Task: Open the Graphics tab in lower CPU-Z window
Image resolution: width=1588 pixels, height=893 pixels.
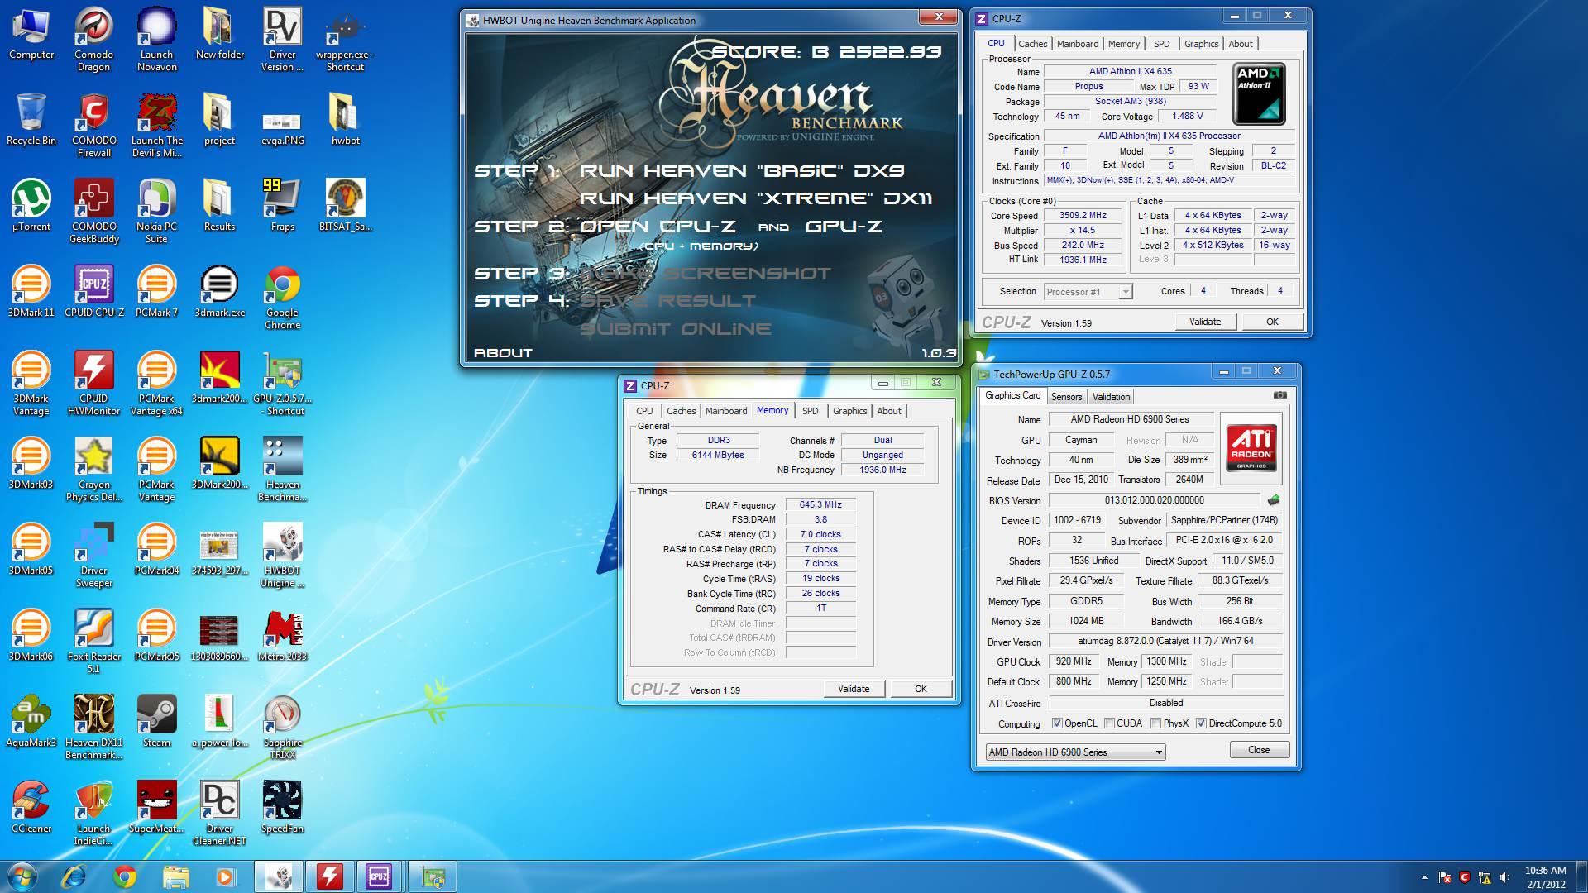Action: [849, 411]
